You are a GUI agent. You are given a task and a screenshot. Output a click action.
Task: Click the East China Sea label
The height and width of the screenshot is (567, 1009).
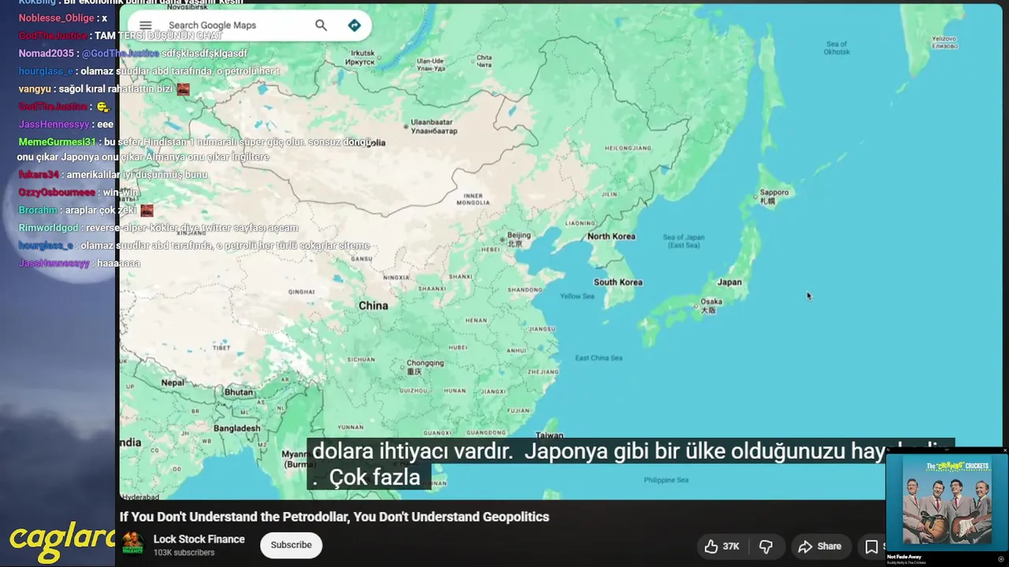click(598, 358)
